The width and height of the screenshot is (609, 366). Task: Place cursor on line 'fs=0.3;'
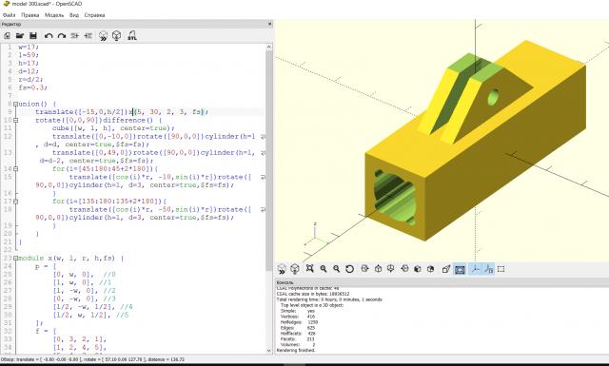point(32,87)
